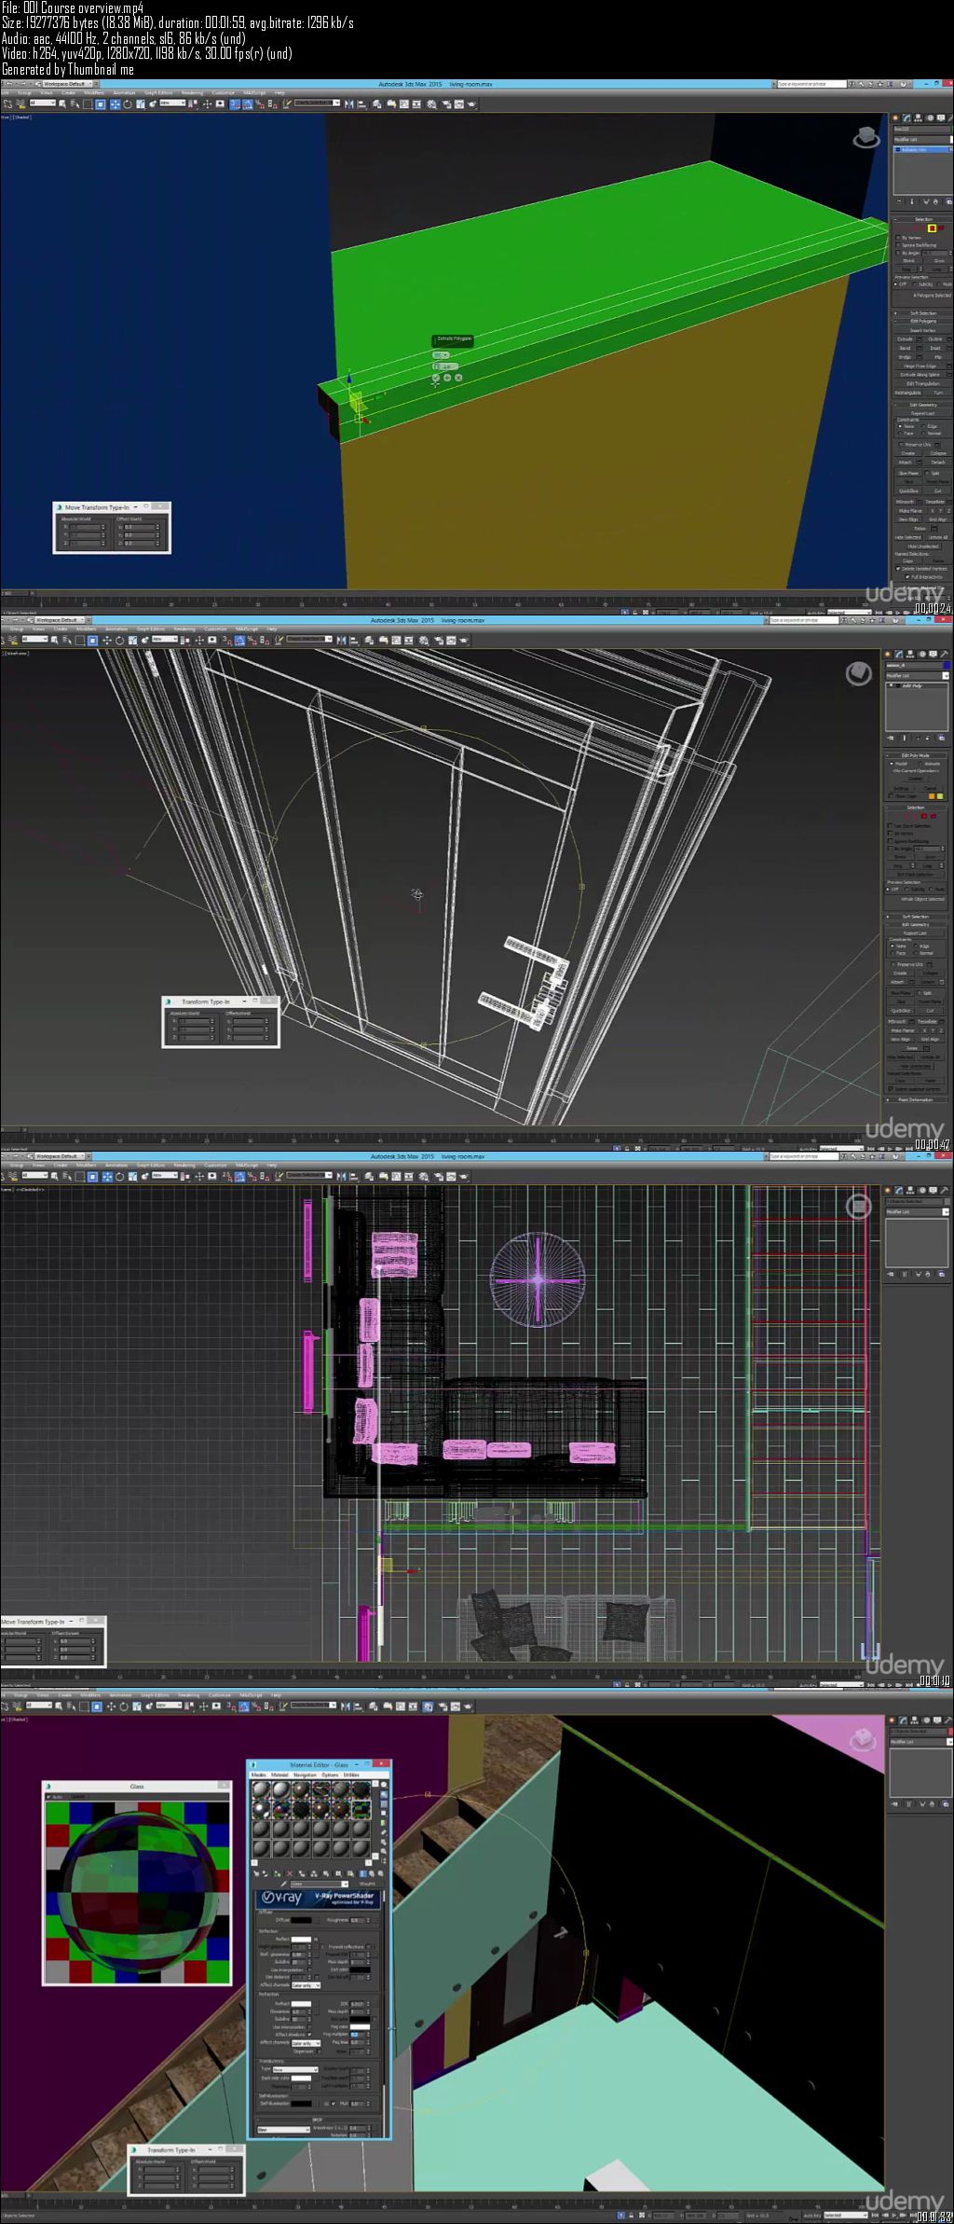Toggle Split checkbox beside Slice Plane, second frame
Image resolution: width=954 pixels, height=2224 pixels.
click(x=920, y=993)
